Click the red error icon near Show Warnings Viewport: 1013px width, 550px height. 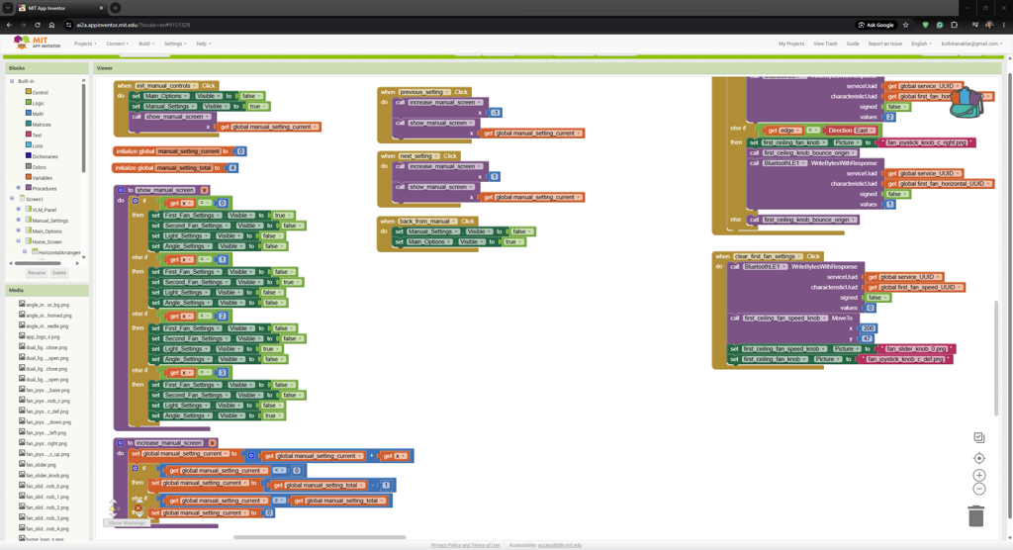click(x=138, y=508)
